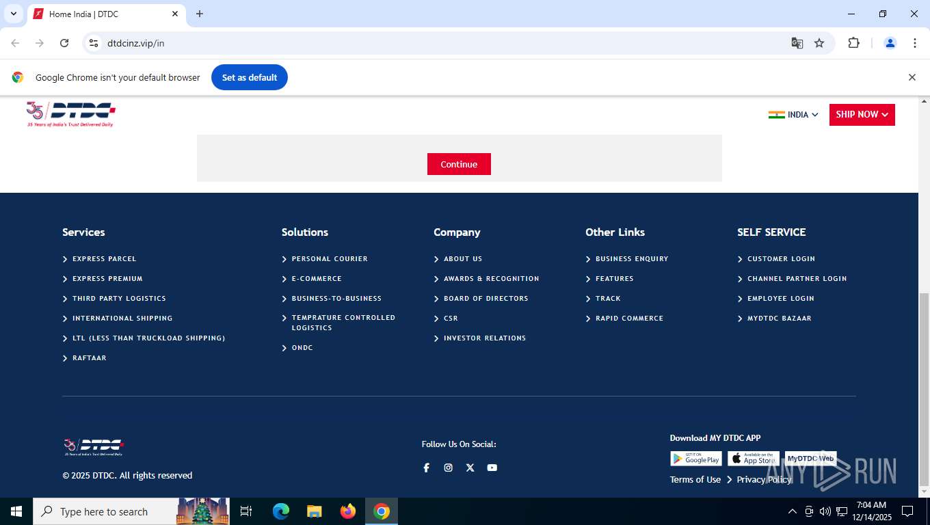930x525 pixels.
Task: Dismiss the default browser notification bar
Action: 912,77
